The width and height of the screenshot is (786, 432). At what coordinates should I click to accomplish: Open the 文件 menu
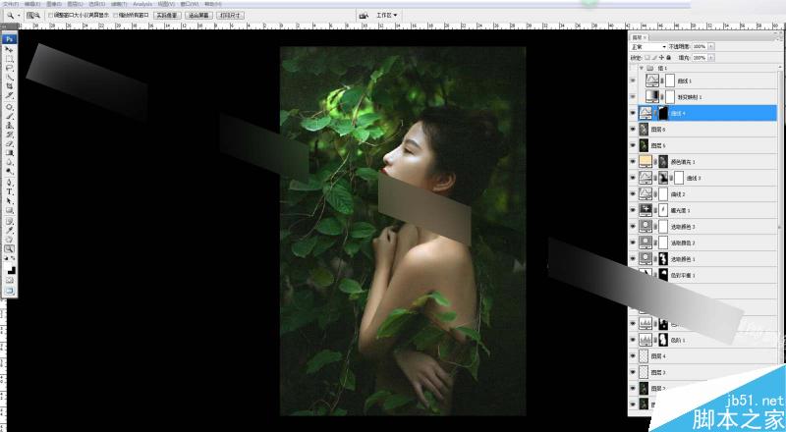(x=11, y=4)
